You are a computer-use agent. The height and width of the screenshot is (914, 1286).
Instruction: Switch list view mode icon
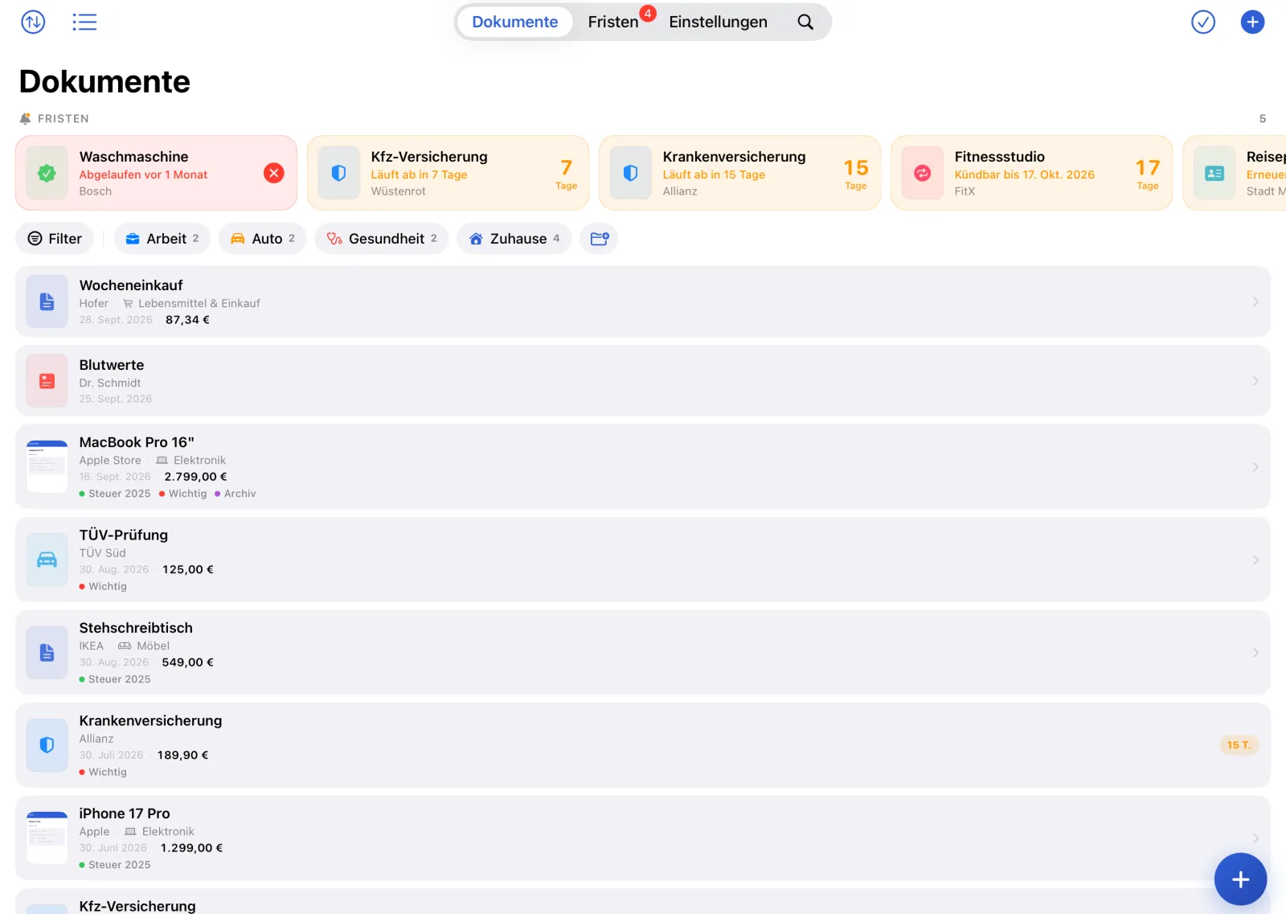(x=84, y=22)
